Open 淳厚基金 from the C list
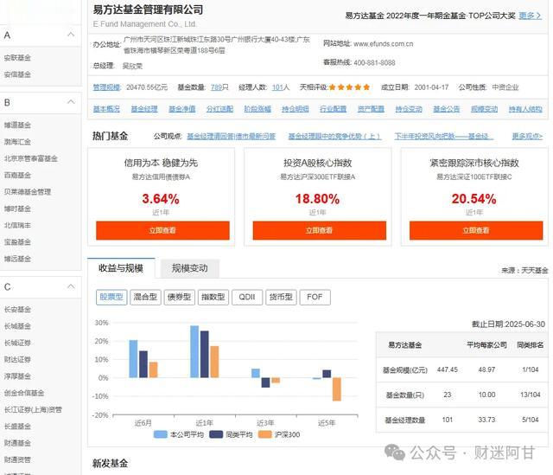This screenshot has height=475, width=553. (x=17, y=376)
